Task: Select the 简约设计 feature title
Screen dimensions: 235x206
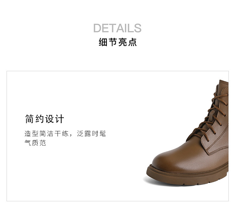Action: [44, 119]
